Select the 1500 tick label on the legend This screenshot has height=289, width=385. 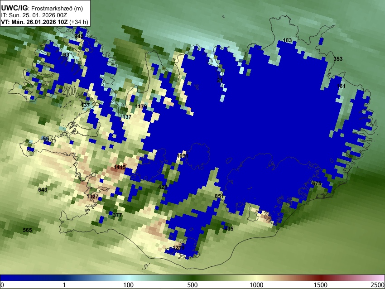[x=320, y=285]
